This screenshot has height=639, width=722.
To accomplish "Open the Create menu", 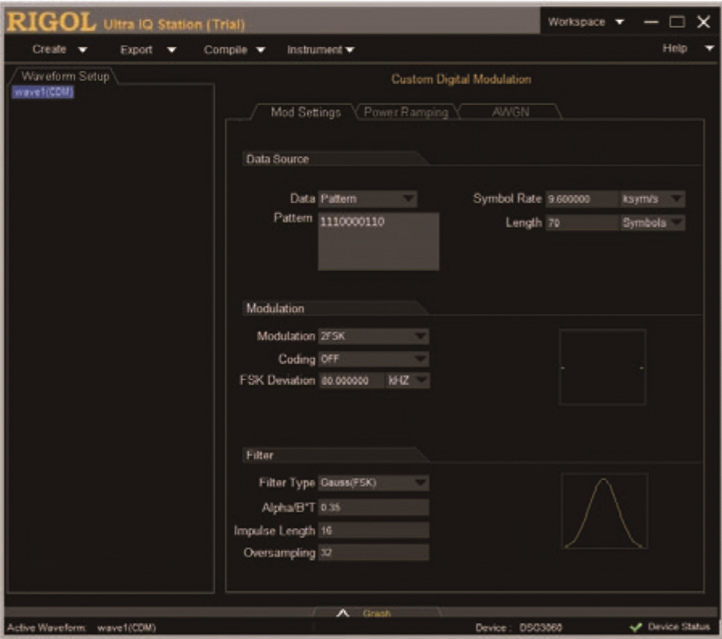I will (x=59, y=49).
